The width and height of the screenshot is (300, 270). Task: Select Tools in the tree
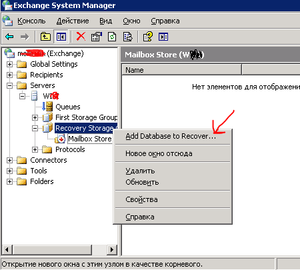(39, 171)
